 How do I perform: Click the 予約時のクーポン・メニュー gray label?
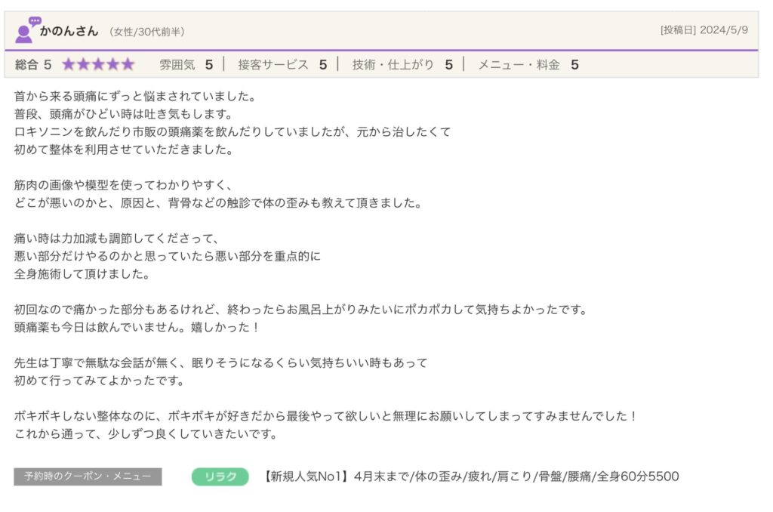(88, 477)
